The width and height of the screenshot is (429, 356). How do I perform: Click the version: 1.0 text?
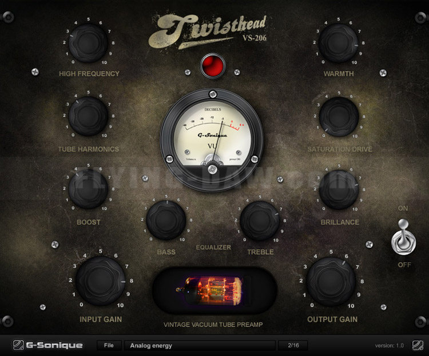(x=389, y=346)
